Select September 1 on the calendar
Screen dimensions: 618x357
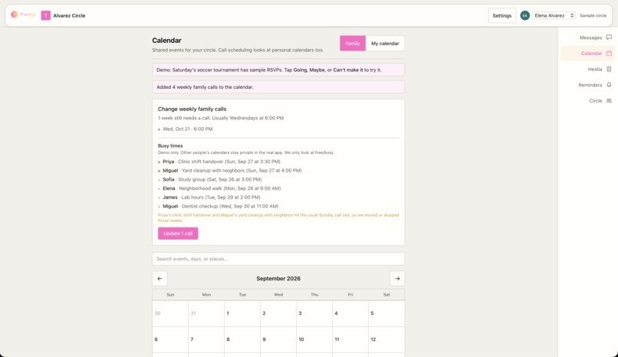coord(242,313)
